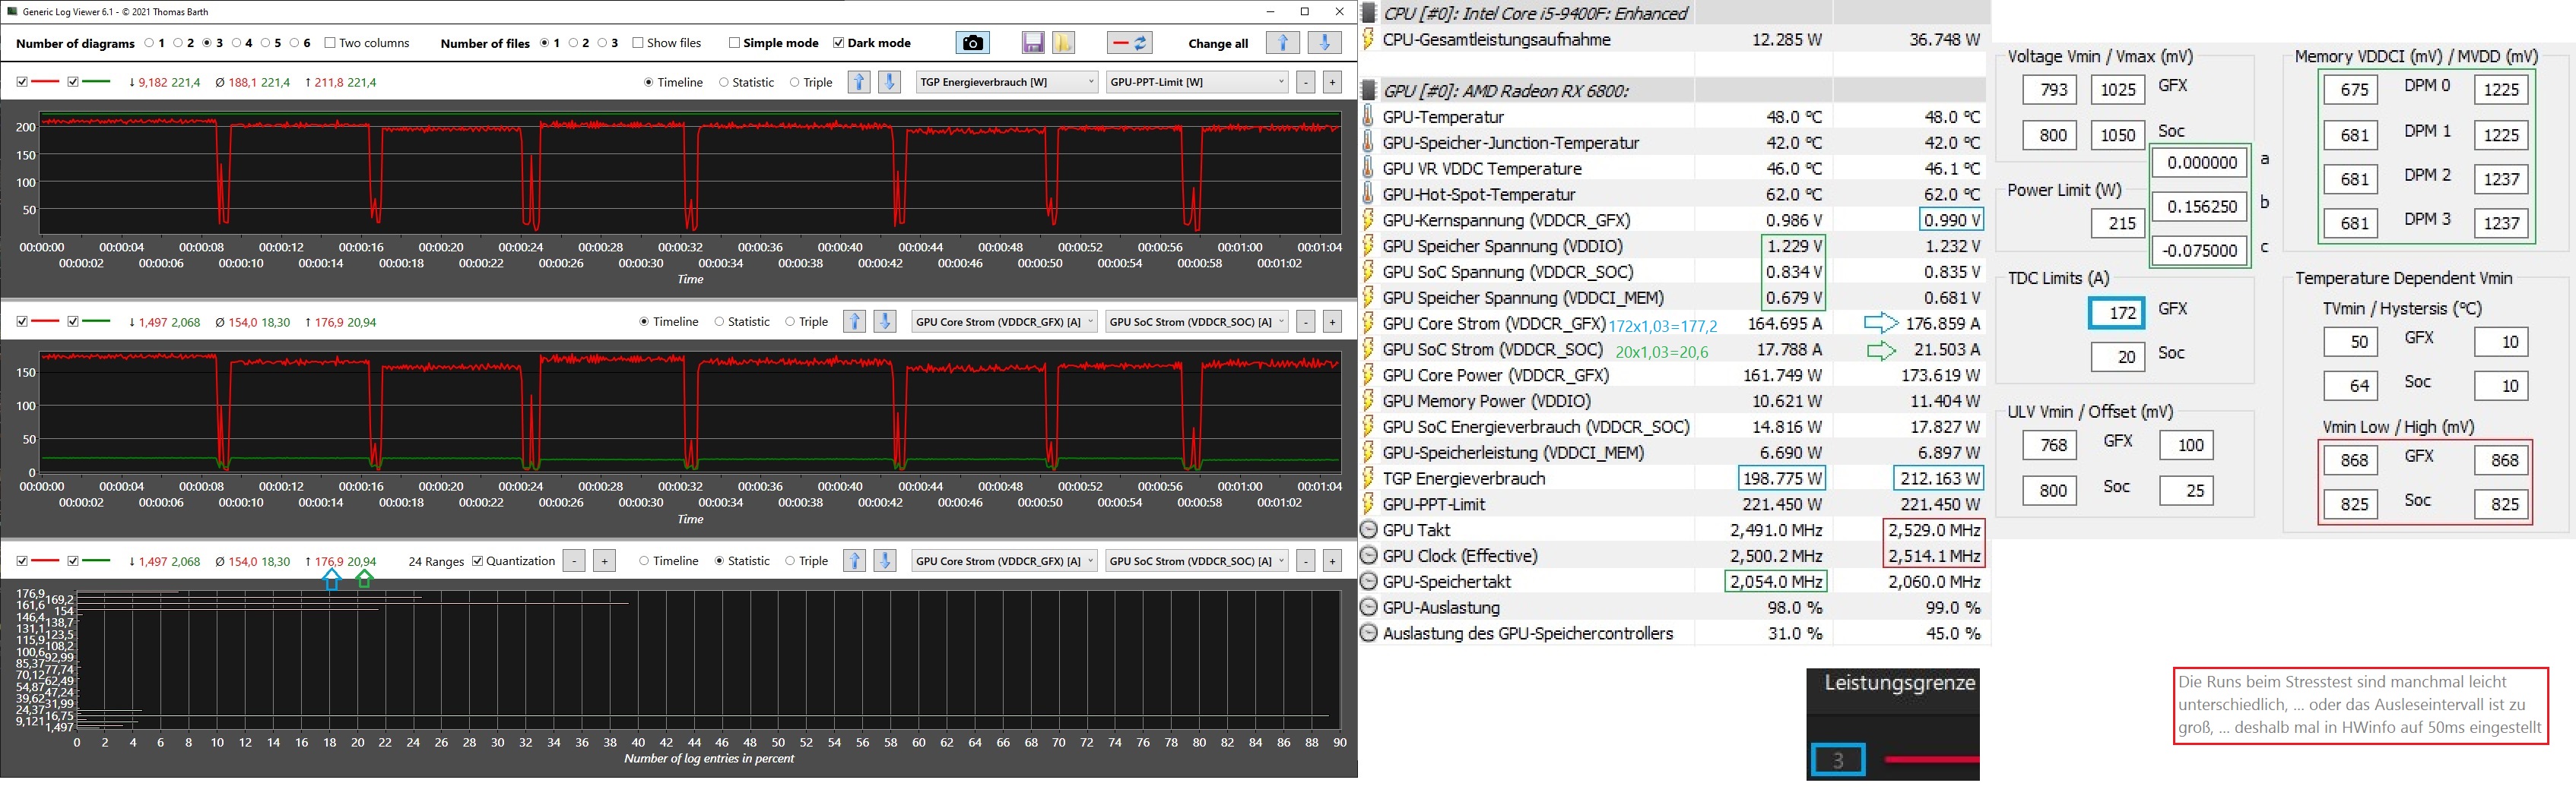Select 4 for Number of diagrams
The width and height of the screenshot is (2576, 802).
point(237,43)
